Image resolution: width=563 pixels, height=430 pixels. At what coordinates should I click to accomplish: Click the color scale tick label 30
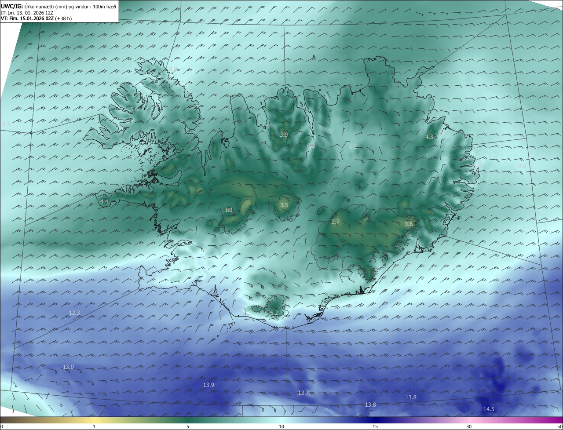coord(469,426)
